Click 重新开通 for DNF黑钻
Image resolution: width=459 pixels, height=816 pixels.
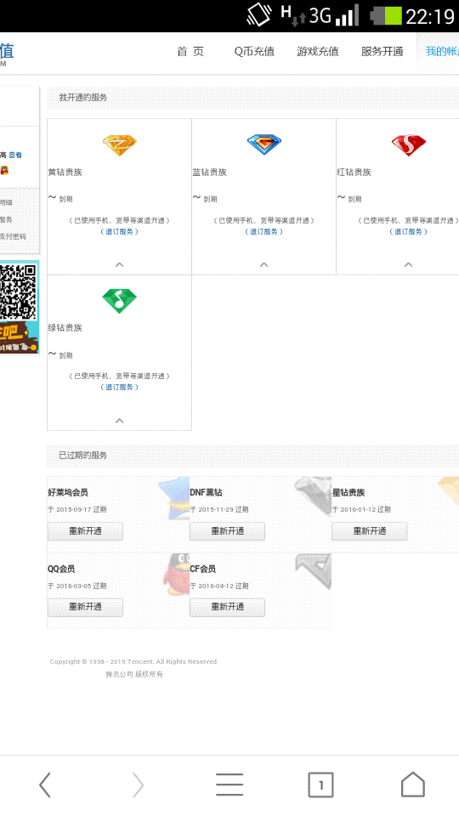(228, 531)
